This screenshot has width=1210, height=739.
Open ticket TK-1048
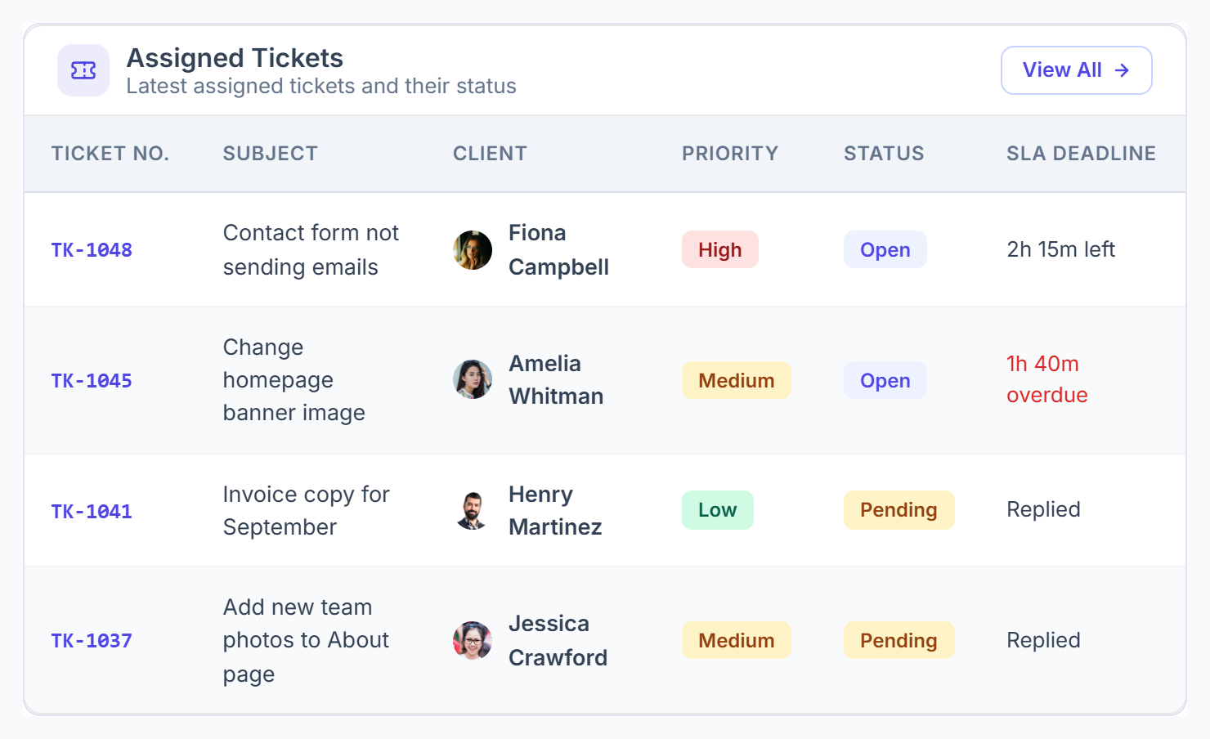92,250
